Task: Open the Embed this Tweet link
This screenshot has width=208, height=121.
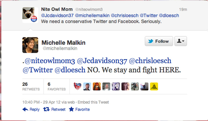Action: click(x=93, y=102)
